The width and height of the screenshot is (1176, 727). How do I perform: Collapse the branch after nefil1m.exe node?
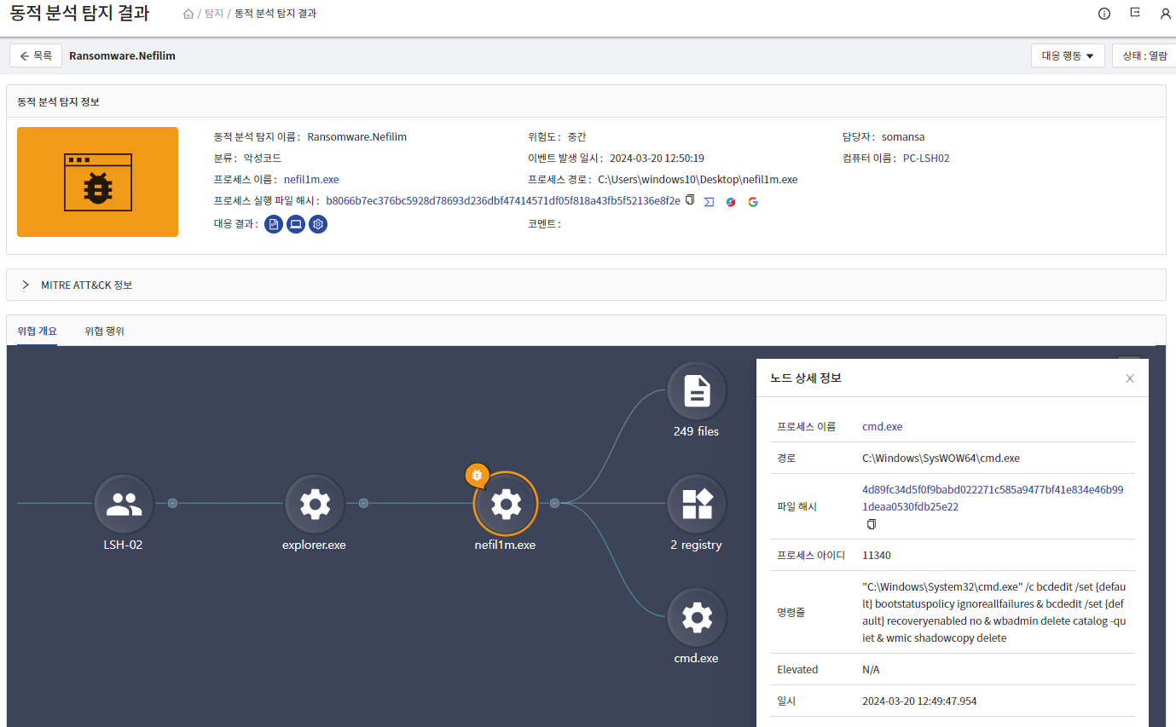tap(554, 503)
